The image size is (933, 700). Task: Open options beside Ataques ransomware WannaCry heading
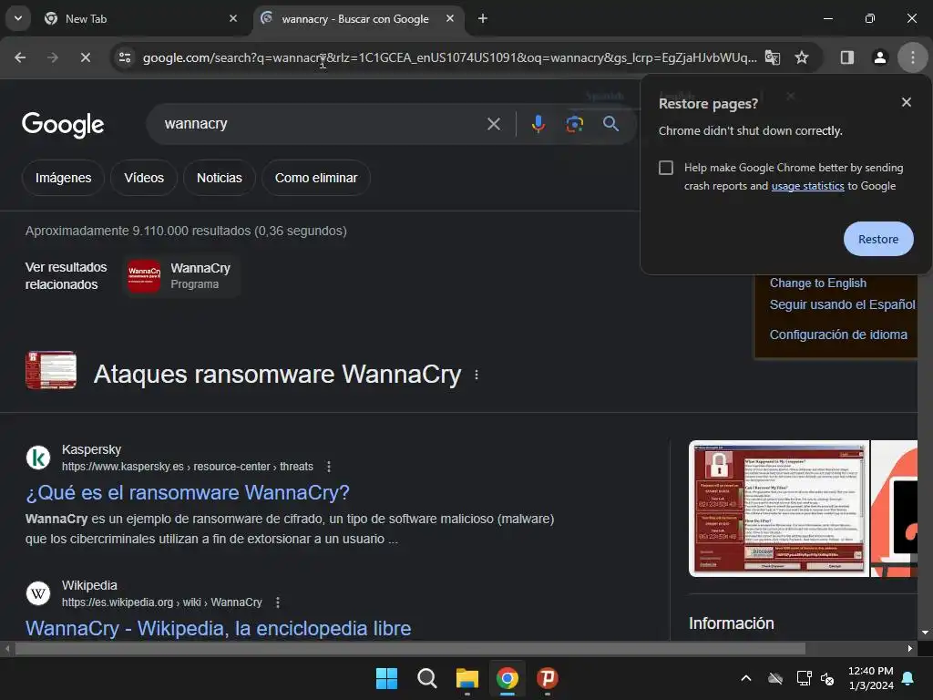pyautogui.click(x=476, y=375)
